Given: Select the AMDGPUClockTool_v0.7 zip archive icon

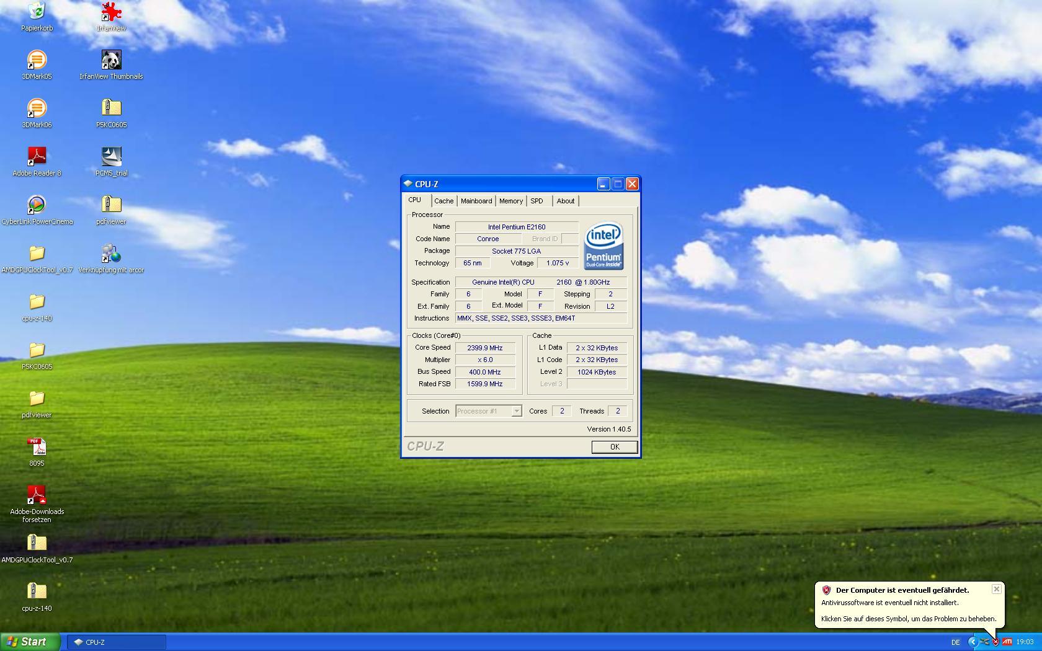Looking at the screenshot, I should click(x=37, y=548).
